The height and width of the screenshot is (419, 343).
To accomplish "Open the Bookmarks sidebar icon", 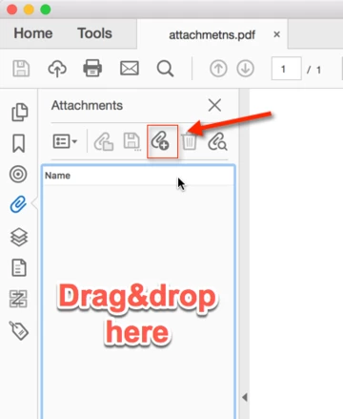I will pyautogui.click(x=18, y=143).
